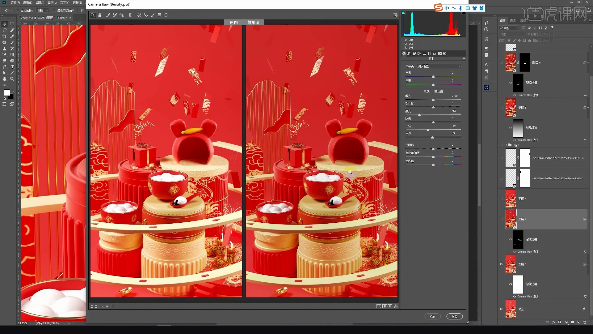593x334 pixels.
Task: Open the Character panel icon
Action: click(486, 65)
